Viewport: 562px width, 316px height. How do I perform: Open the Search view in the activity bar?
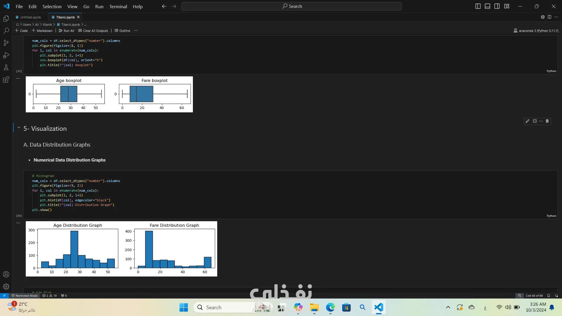[6, 31]
